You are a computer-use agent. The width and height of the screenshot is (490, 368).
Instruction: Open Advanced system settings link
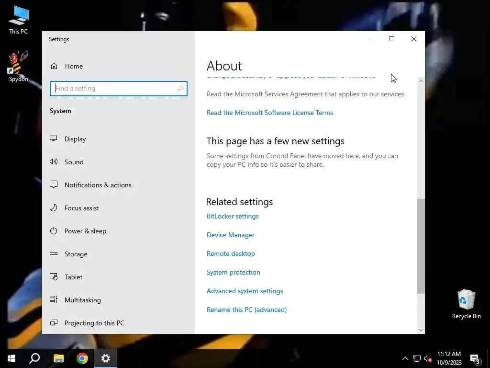pos(245,291)
